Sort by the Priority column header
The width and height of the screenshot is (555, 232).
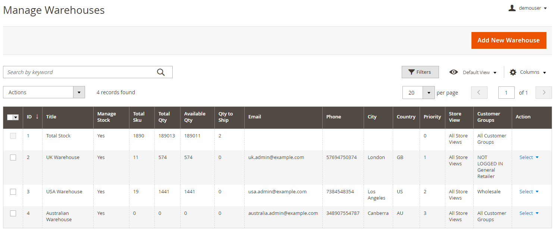(432, 117)
